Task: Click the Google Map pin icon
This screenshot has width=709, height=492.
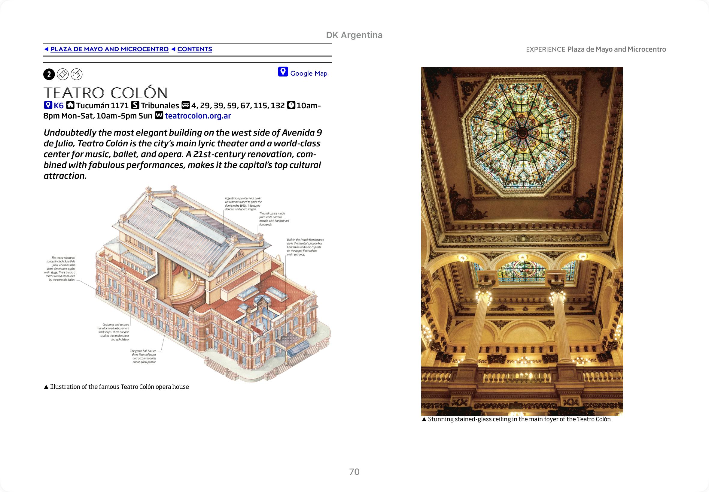Action: click(x=283, y=72)
